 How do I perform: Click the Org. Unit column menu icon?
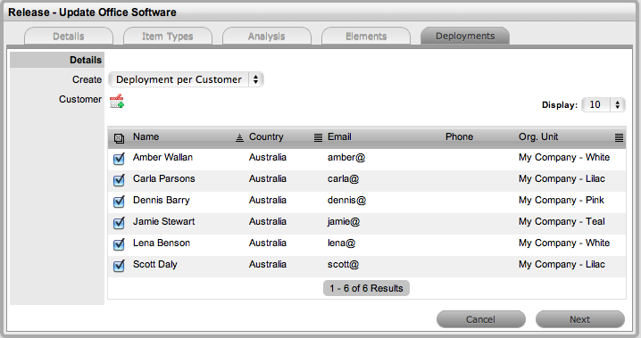[x=619, y=137]
